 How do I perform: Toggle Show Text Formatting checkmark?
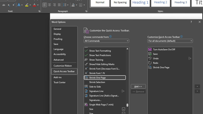click(86, 51)
